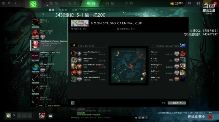The image size is (219, 122).
Task: Click your profile avatar at bottom left
Action: [9, 115]
